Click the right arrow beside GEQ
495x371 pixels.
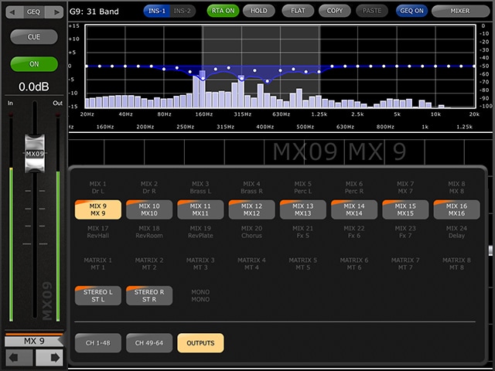(x=56, y=12)
